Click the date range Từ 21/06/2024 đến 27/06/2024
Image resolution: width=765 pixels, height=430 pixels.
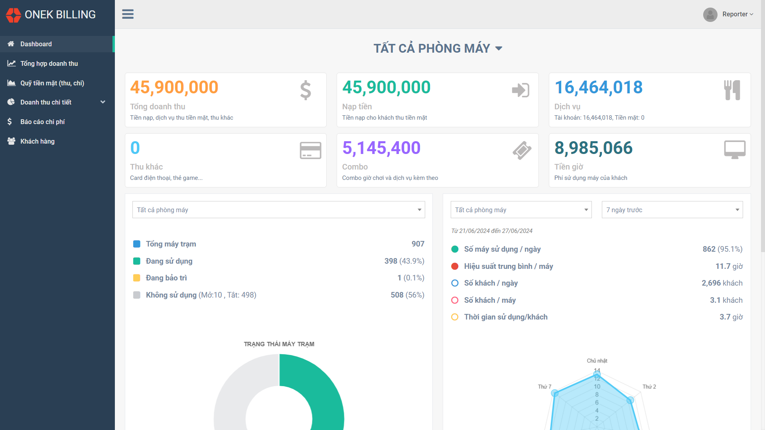(x=492, y=231)
